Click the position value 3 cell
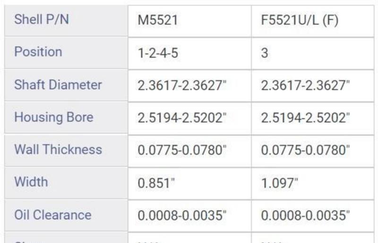This screenshot has width=378, height=243. [265, 52]
